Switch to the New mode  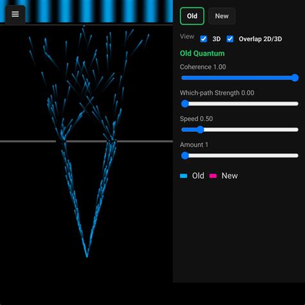tap(221, 16)
